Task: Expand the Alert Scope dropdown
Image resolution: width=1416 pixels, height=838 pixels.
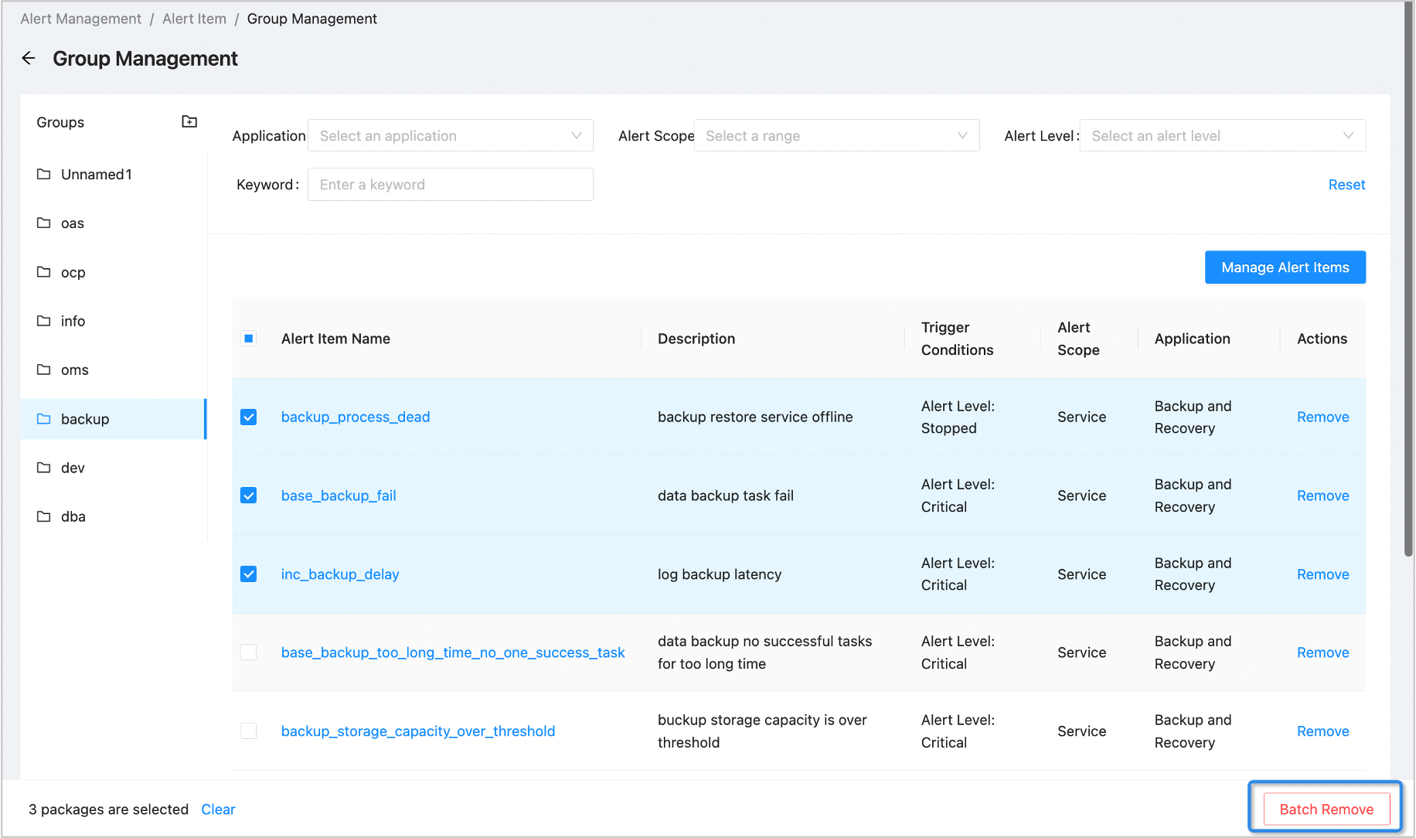Action: tap(836, 136)
